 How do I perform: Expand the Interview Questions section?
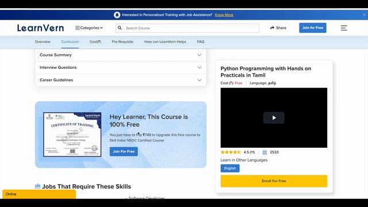coord(121,68)
